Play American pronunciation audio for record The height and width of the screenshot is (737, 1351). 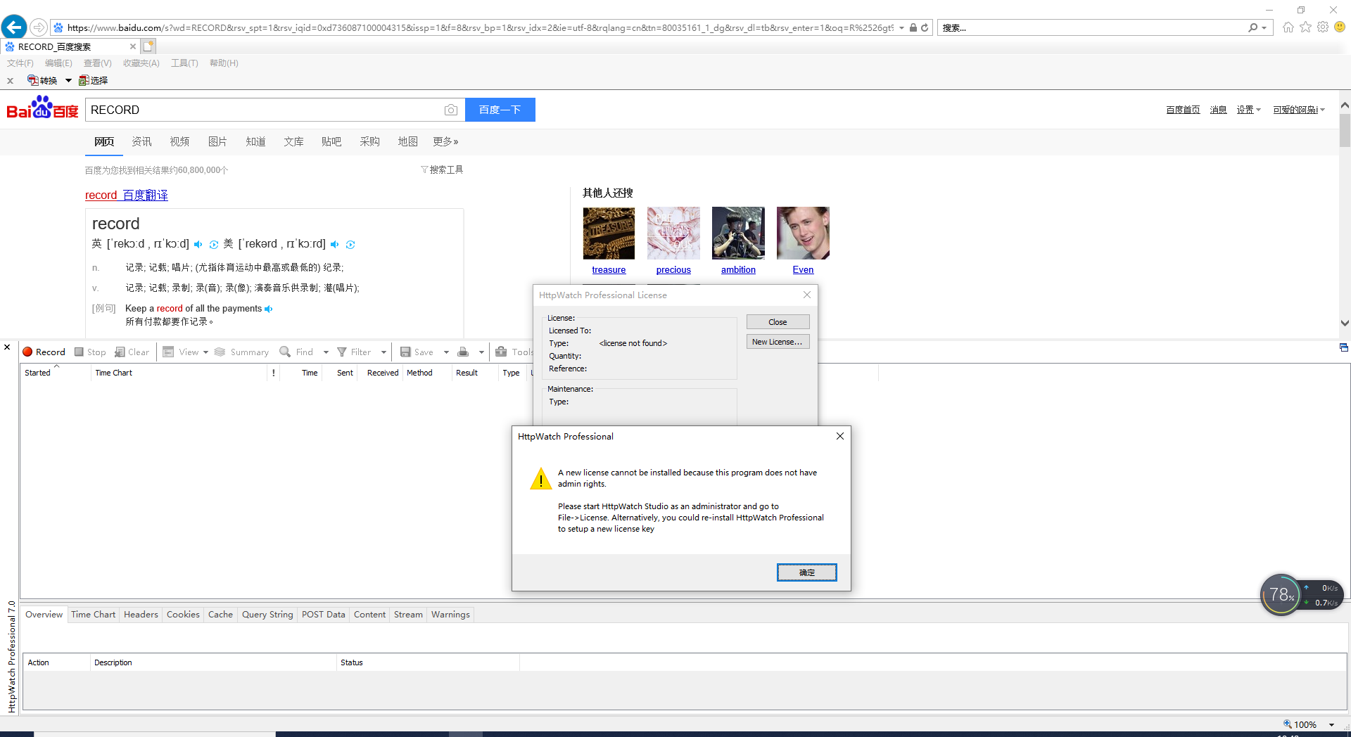[x=335, y=245]
